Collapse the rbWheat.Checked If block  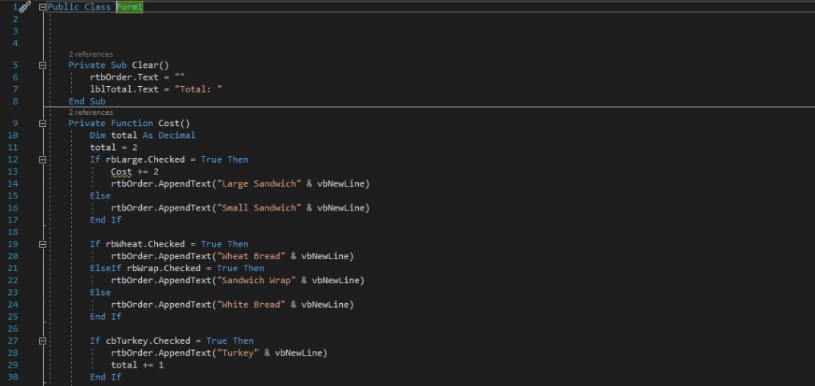(x=42, y=244)
